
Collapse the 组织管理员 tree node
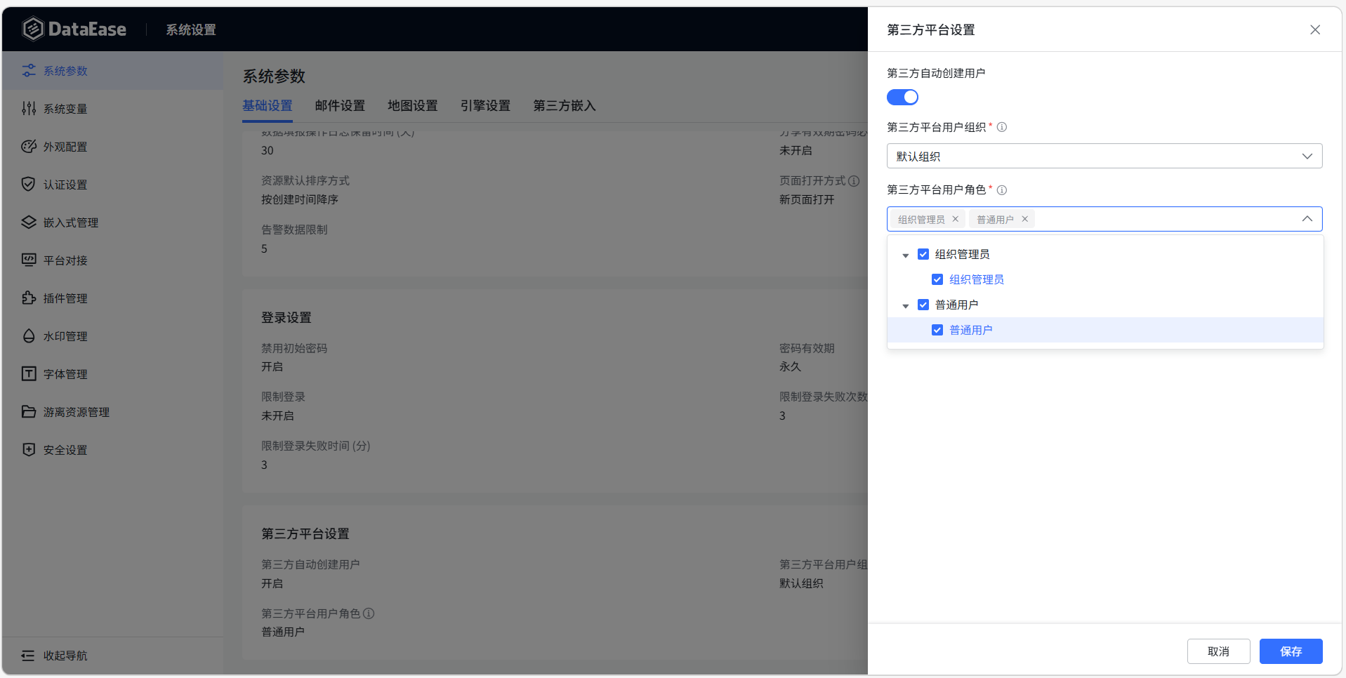click(905, 254)
